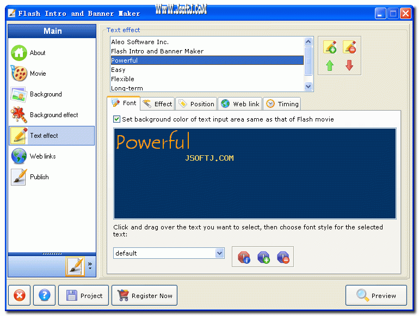The height and width of the screenshot is (316, 419).
Task: Click the remove text item icon
Action: click(349, 47)
